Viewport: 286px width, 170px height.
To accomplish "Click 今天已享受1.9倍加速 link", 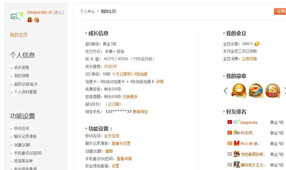I will pyautogui.click(x=130, y=74).
